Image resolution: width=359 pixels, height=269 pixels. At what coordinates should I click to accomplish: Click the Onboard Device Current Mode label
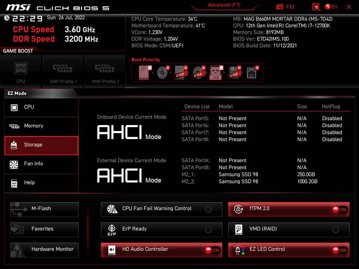tap(132, 117)
